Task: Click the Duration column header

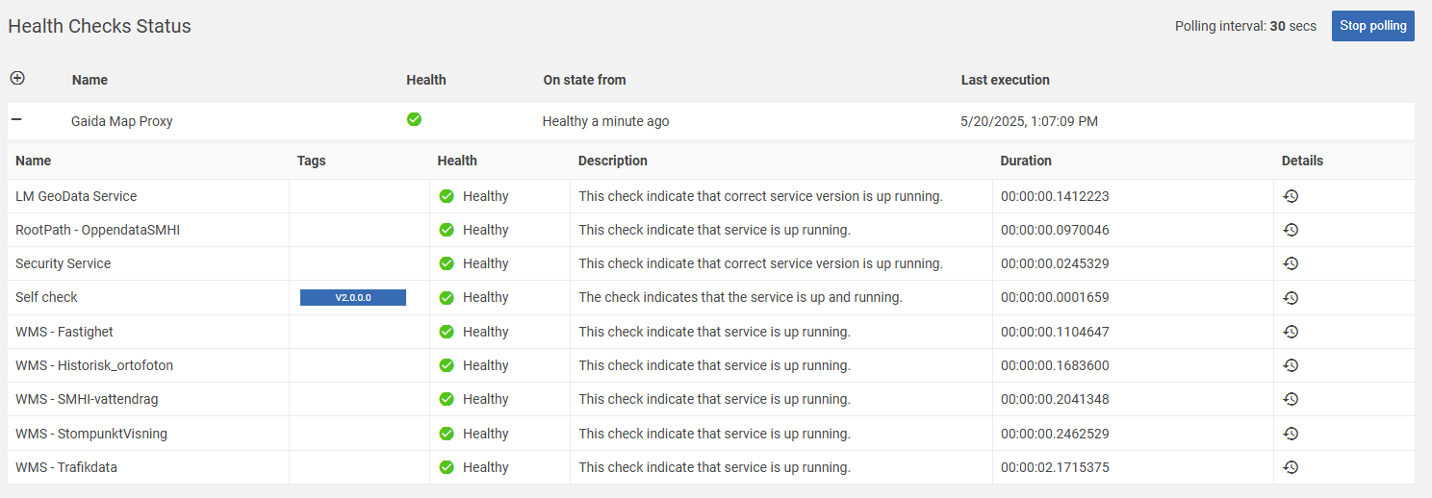Action: (1025, 161)
